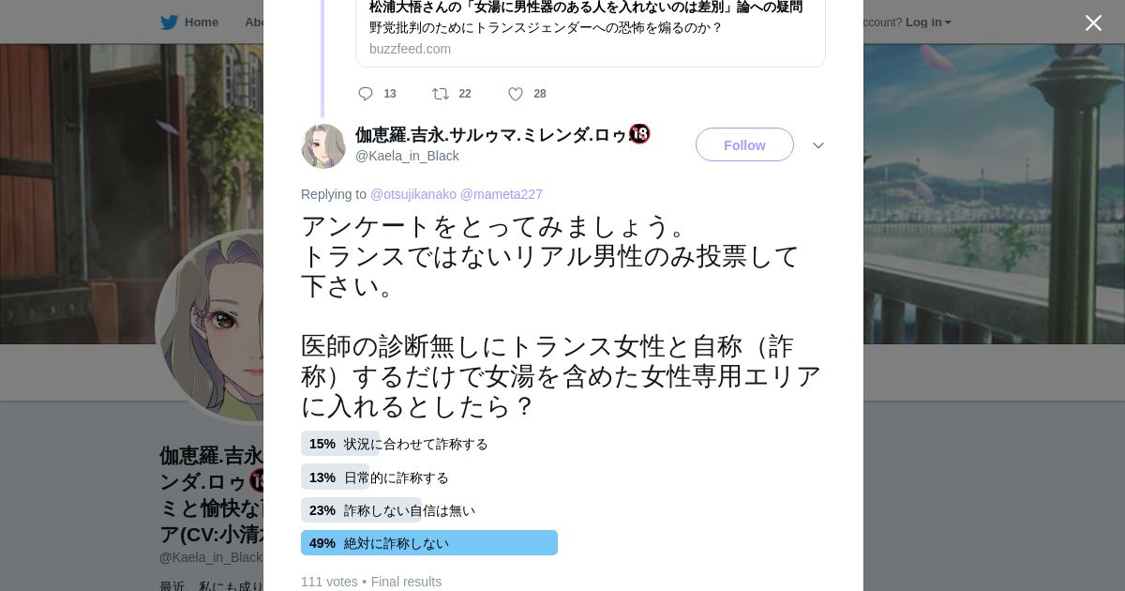Select the 13% poll result option
Image resolution: width=1125 pixels, height=591 pixels.
click(x=375, y=477)
